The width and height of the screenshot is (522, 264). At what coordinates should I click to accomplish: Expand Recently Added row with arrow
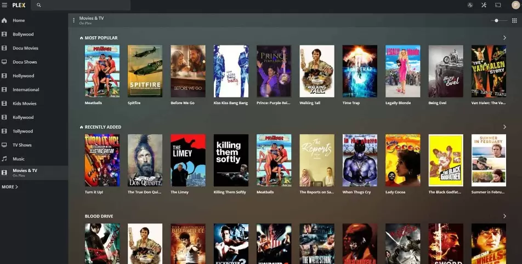click(504, 127)
